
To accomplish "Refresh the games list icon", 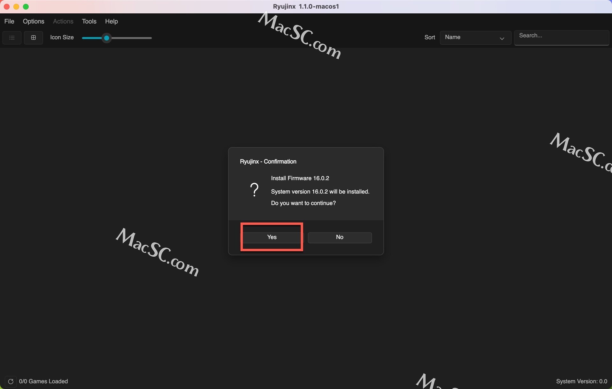I will pyautogui.click(x=11, y=381).
